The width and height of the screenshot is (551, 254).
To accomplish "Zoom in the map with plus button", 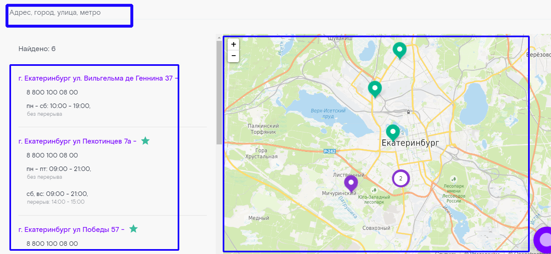I will (233, 45).
